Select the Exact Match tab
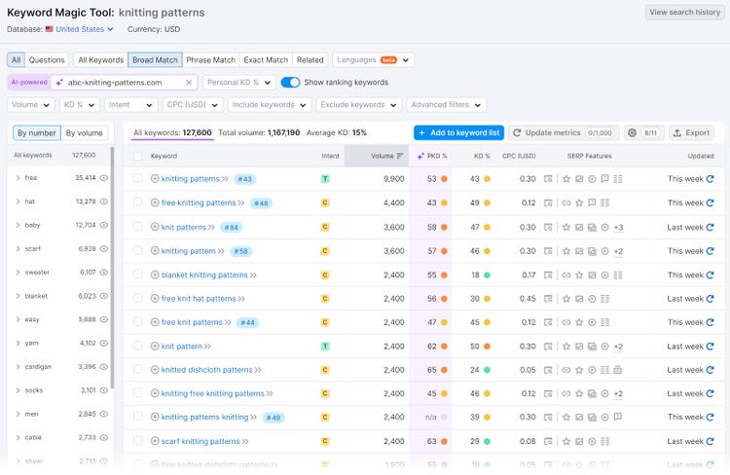The height and width of the screenshot is (475, 730). tap(266, 60)
